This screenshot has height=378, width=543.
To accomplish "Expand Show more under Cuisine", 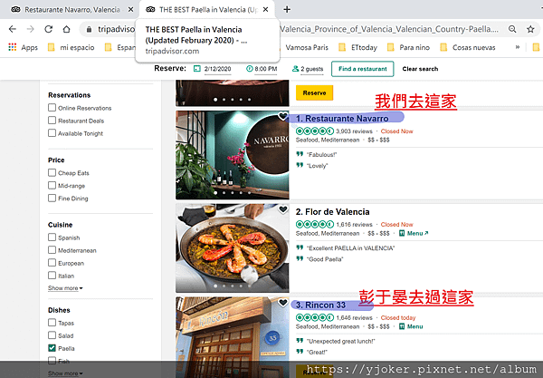I will 65,288.
